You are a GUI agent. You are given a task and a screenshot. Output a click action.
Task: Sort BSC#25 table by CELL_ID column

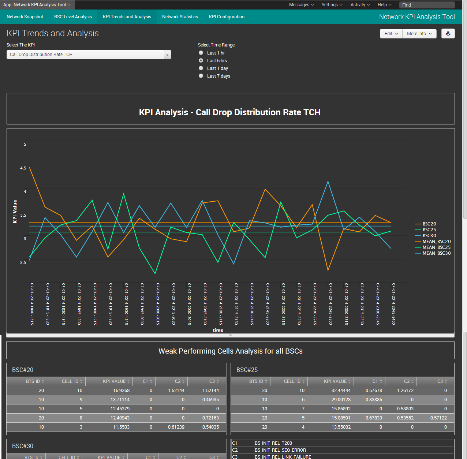coord(289,381)
